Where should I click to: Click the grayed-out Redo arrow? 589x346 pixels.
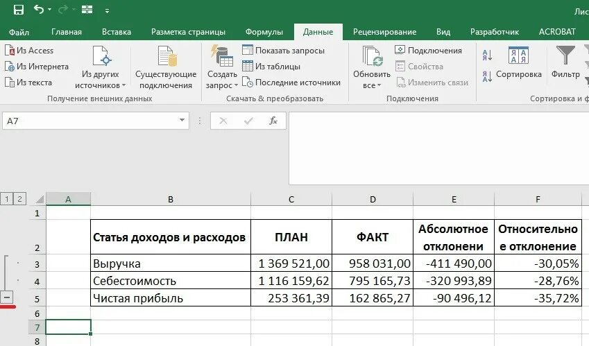(63, 9)
